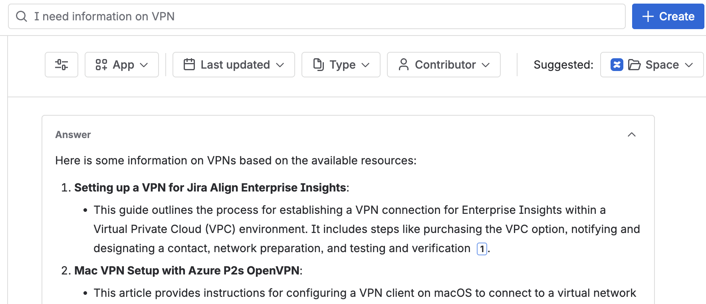Click the Create button
The width and height of the screenshot is (706, 304).
[668, 16]
